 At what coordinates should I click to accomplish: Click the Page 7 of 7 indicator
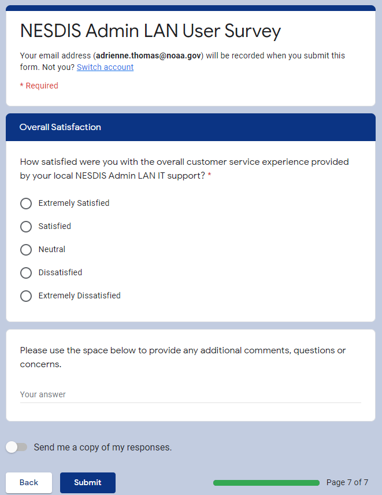(347, 482)
